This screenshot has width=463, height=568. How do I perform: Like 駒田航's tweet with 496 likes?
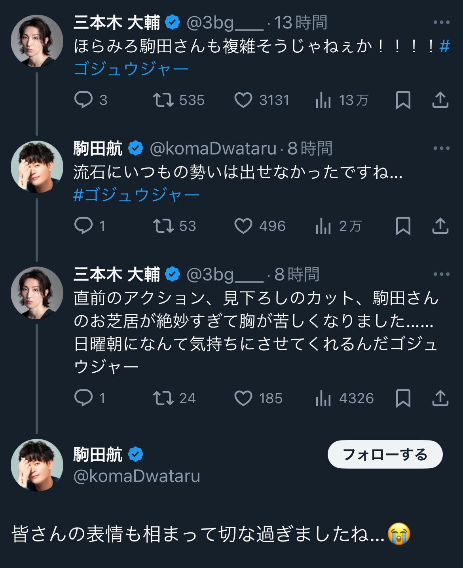(x=243, y=226)
